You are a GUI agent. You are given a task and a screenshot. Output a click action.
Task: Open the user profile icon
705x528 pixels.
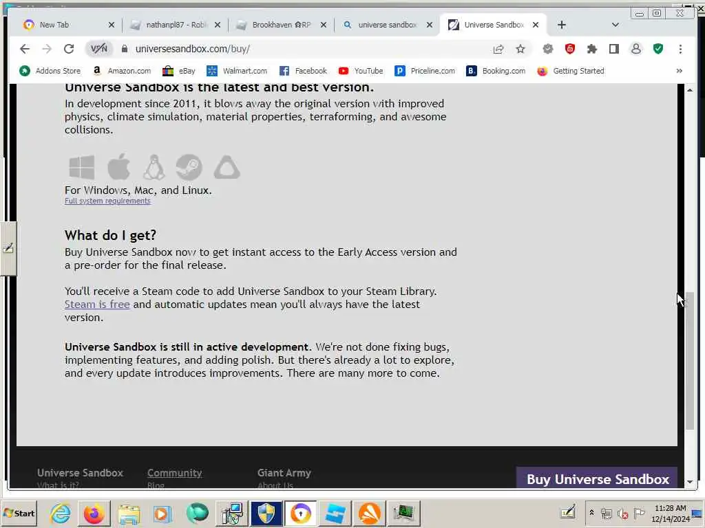(635, 49)
